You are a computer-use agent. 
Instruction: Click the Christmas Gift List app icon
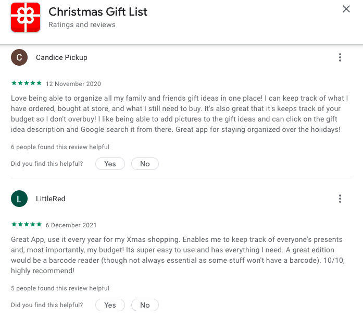click(x=26, y=17)
